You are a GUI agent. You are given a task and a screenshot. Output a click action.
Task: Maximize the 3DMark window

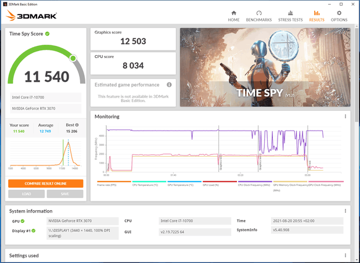341,4
